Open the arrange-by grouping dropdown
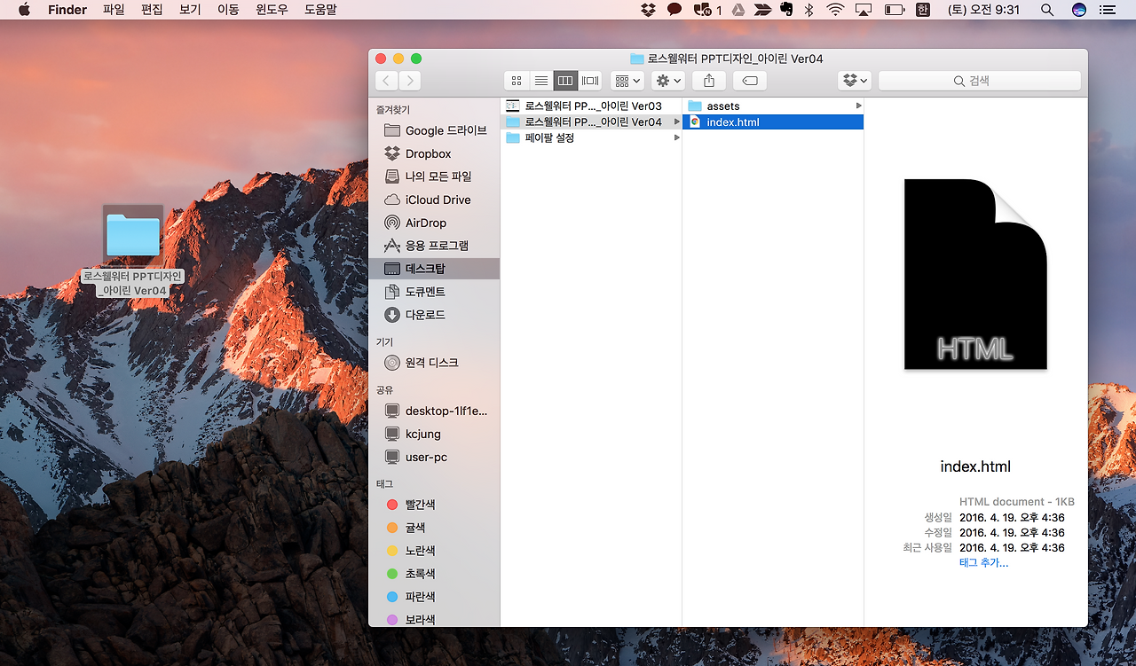 tap(627, 81)
